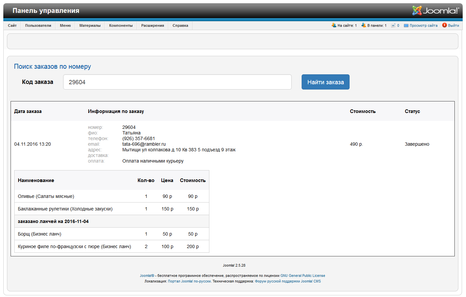Open the GNU General Public License link

(303, 276)
